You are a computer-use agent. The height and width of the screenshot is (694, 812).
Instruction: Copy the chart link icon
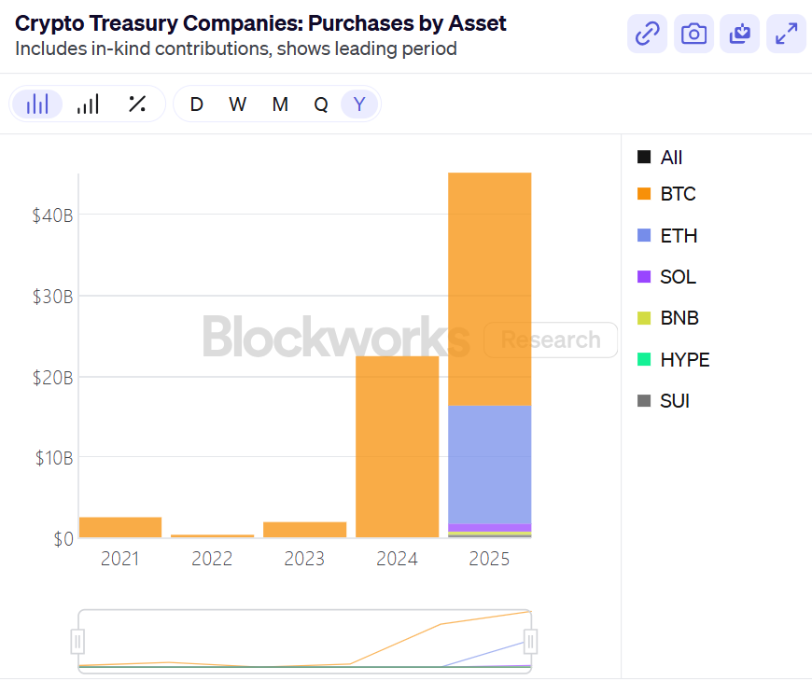pos(647,35)
